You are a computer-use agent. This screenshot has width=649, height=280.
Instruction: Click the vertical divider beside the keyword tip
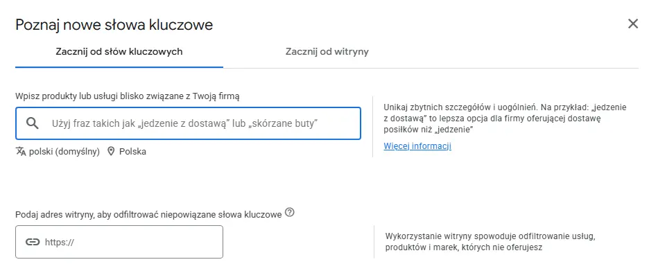coord(373,126)
